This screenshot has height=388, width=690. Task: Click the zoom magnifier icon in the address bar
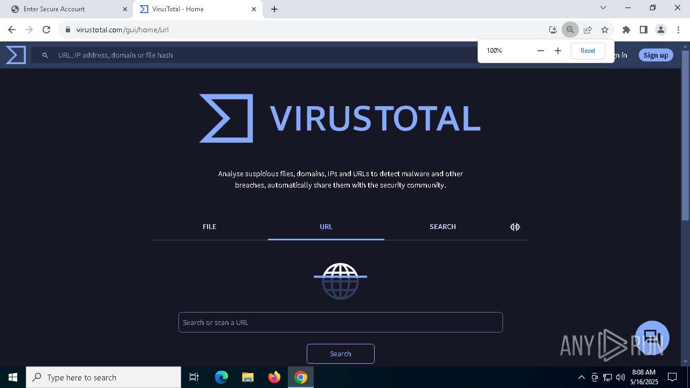pyautogui.click(x=570, y=30)
